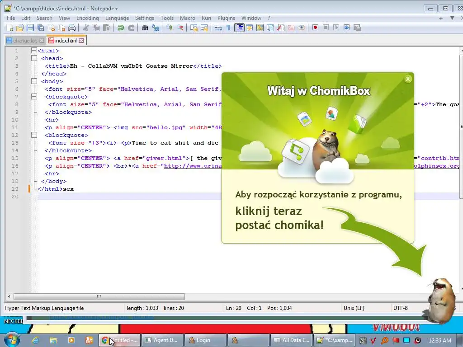
Task: Click Run Macro Multiple Times icon
Action: click(347, 28)
